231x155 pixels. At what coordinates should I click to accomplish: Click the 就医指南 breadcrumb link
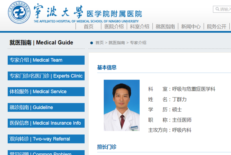(x=117, y=43)
